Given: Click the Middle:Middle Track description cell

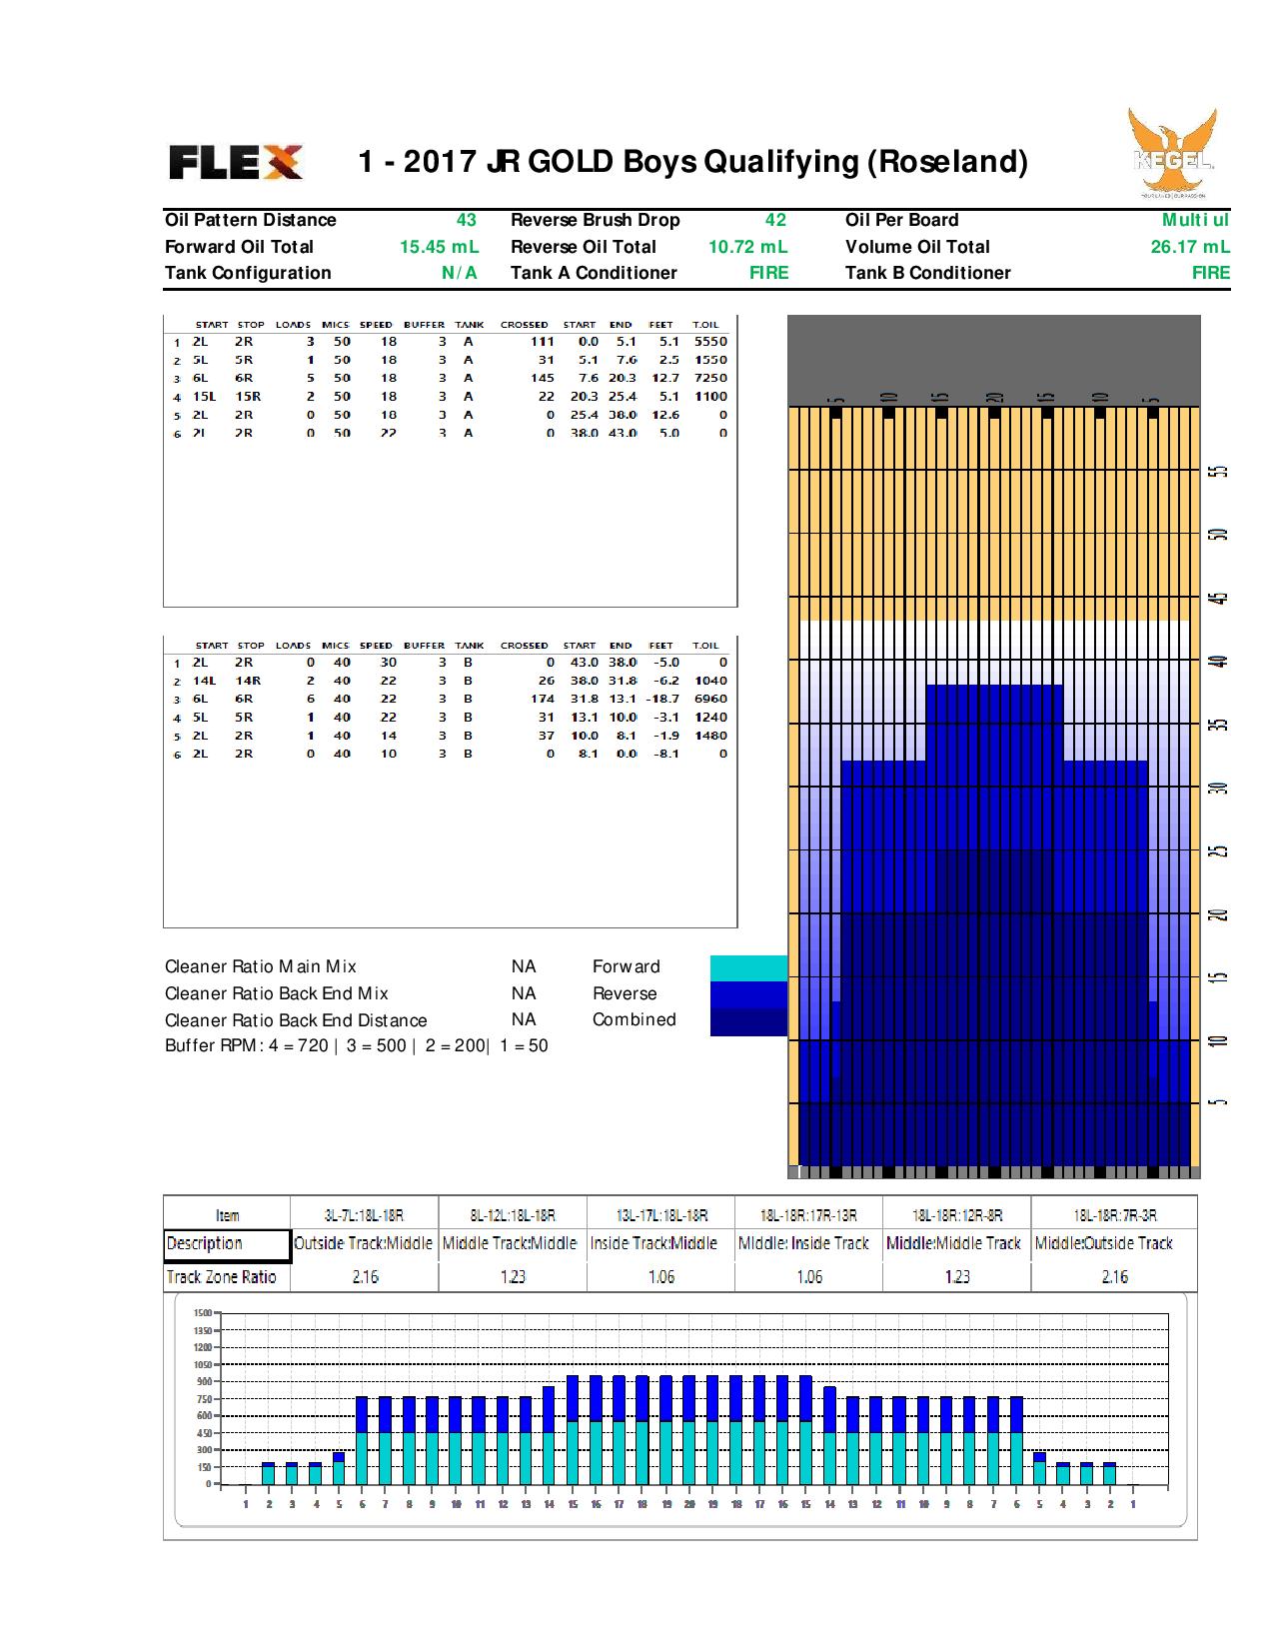Looking at the screenshot, I should [954, 1244].
